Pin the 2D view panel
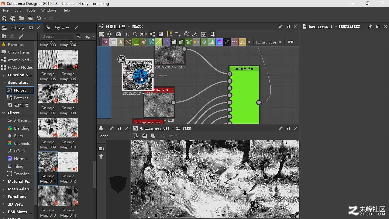This screenshot has height=219, width=389. 281,128
